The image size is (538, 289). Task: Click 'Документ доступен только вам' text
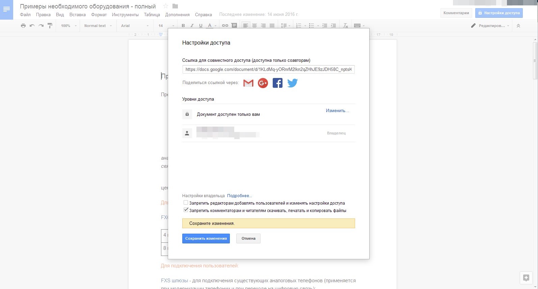pyautogui.click(x=228, y=114)
